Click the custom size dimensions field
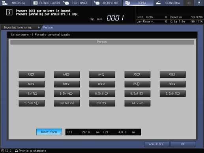The width and height of the screenshot is (204, 153). (x=103, y=132)
